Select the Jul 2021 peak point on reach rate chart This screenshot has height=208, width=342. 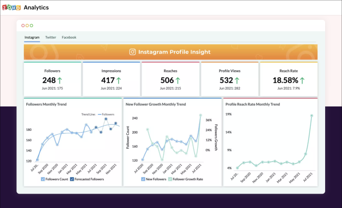tap(312, 115)
